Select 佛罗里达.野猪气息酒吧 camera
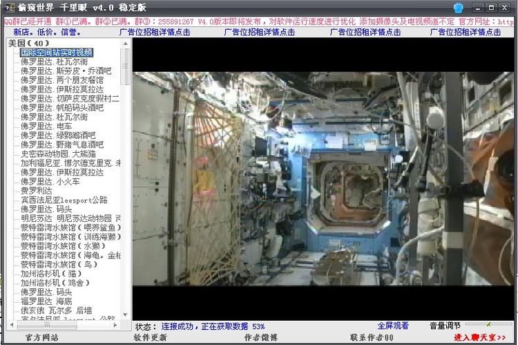Image resolution: width=518 pixels, height=345 pixels. click(x=62, y=144)
